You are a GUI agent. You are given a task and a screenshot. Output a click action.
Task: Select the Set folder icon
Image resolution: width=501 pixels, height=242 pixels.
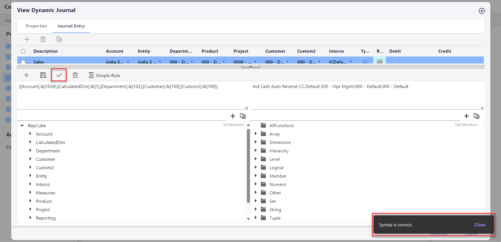tap(263, 201)
